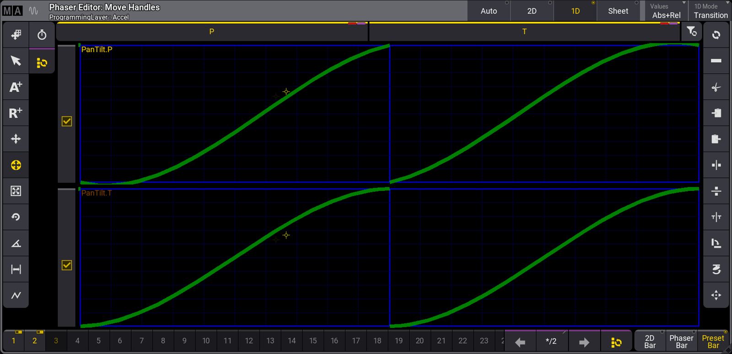The width and height of the screenshot is (732, 354).
Task: Uncheck the PanTilt.T checkbox
Action: 67,265
